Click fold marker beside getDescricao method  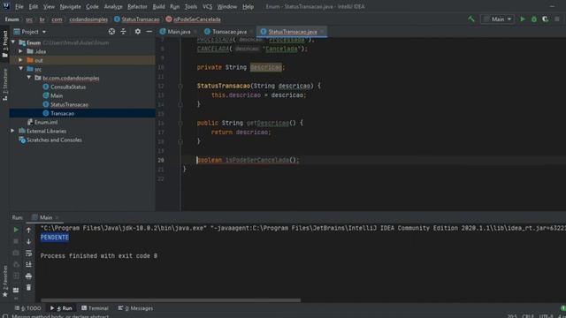click(180, 123)
